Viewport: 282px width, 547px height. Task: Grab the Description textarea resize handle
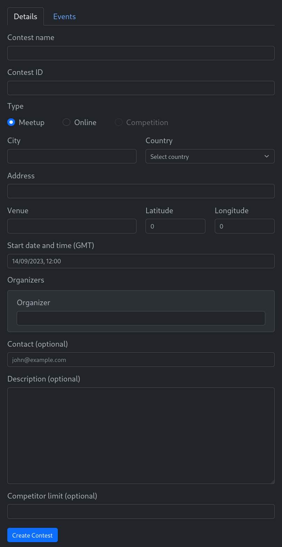[273, 482]
